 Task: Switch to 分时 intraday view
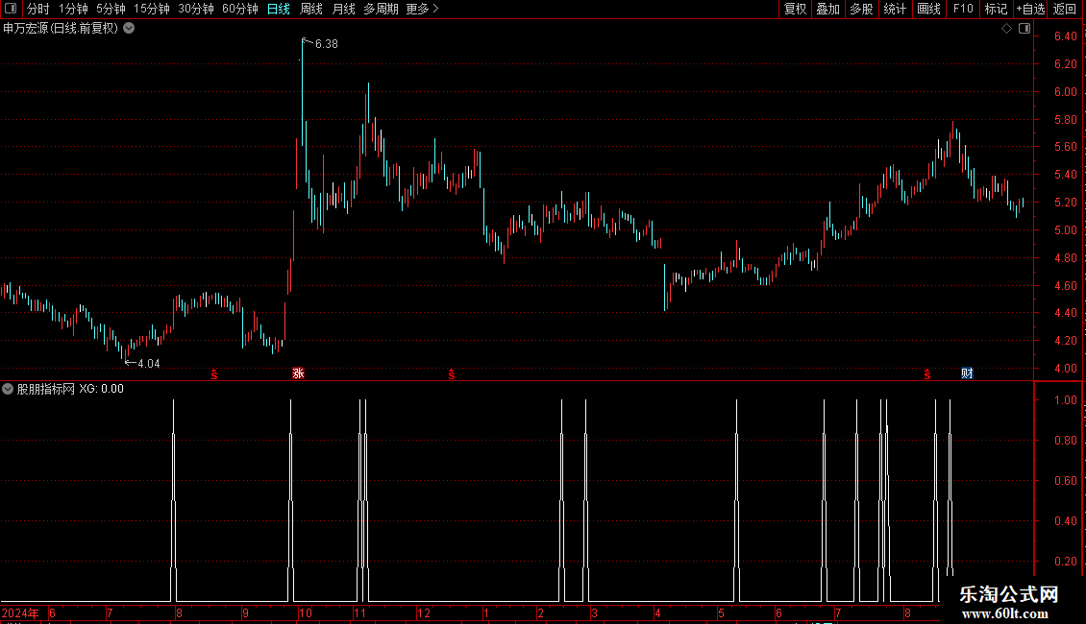(x=38, y=9)
